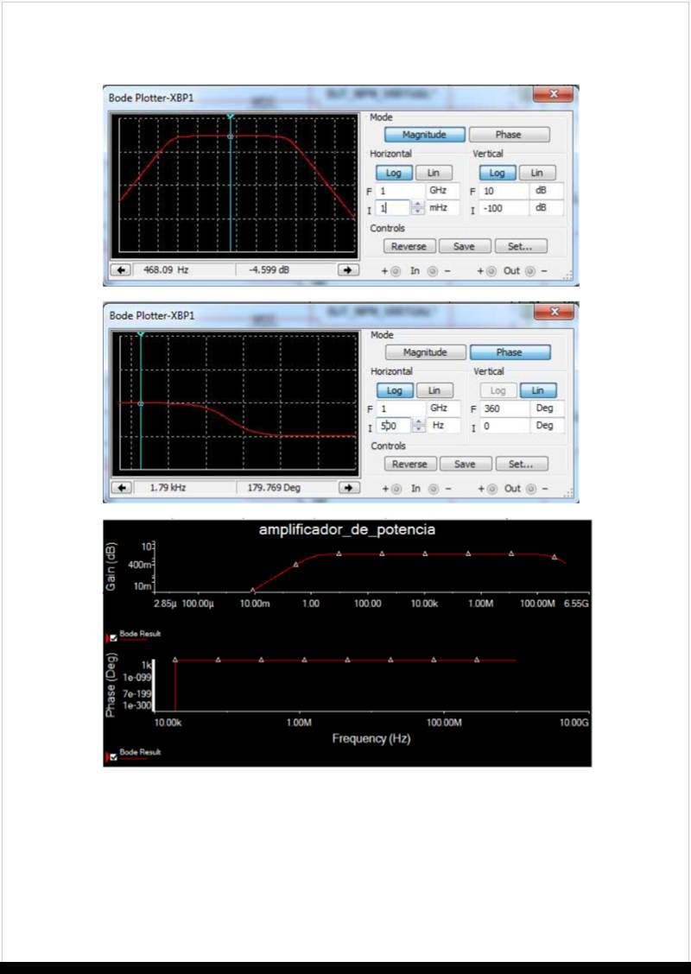Click the In positive terminal in magnitude plotter

pos(395,271)
